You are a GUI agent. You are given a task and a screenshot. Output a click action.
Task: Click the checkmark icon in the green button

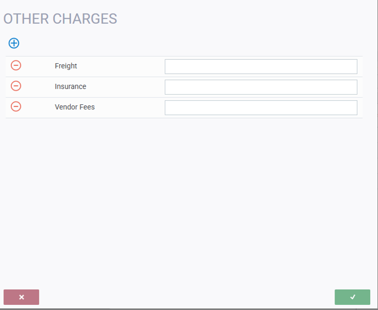pyautogui.click(x=353, y=297)
